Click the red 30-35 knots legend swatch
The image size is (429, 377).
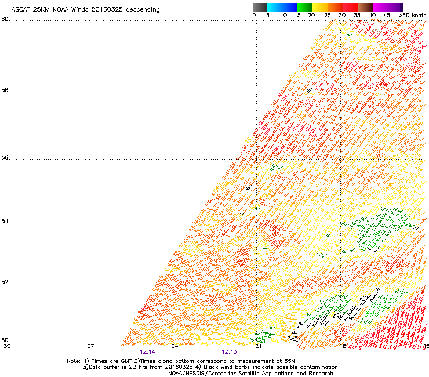pyautogui.click(x=350, y=7)
